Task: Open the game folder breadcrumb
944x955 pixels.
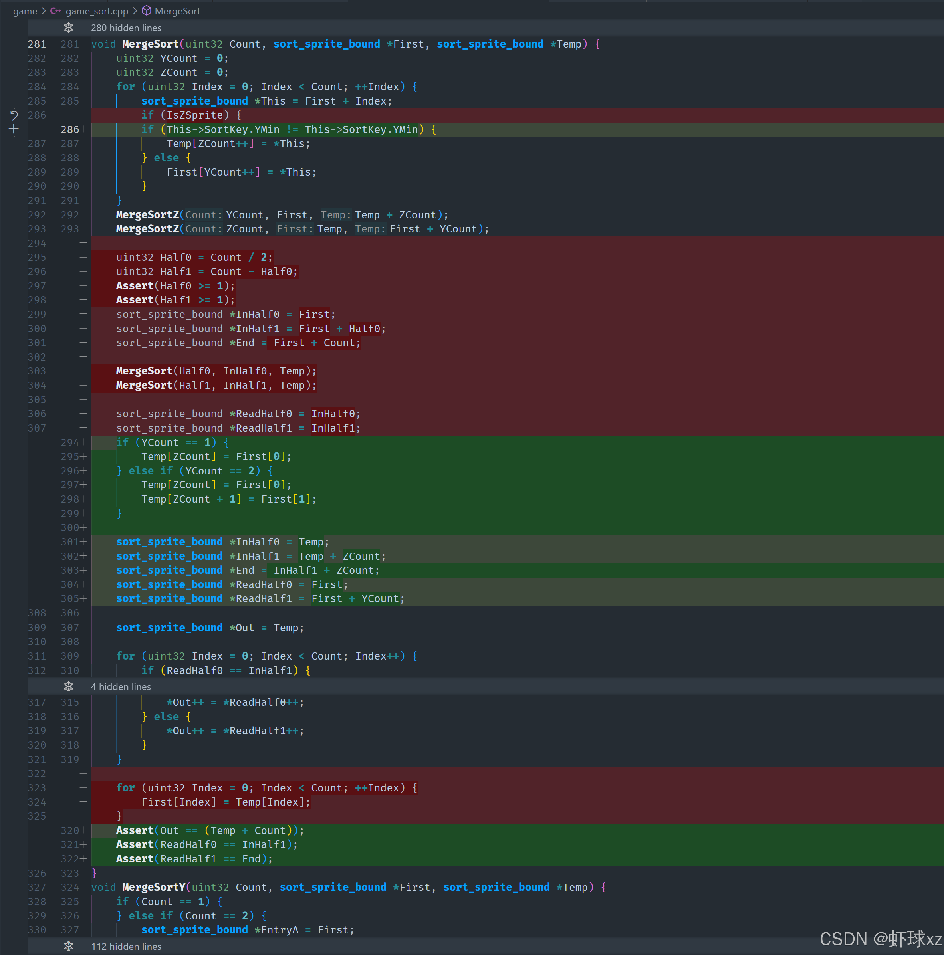Action: click(25, 11)
